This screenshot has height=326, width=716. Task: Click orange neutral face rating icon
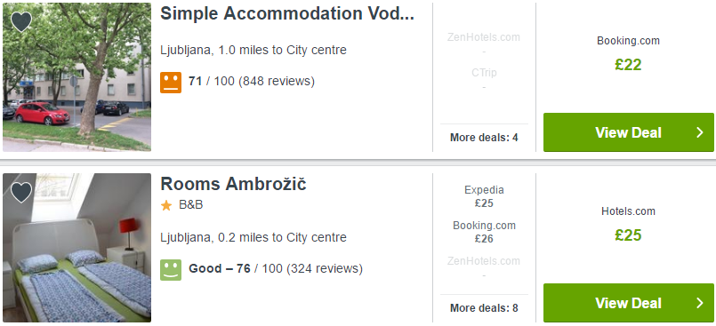coord(171,83)
